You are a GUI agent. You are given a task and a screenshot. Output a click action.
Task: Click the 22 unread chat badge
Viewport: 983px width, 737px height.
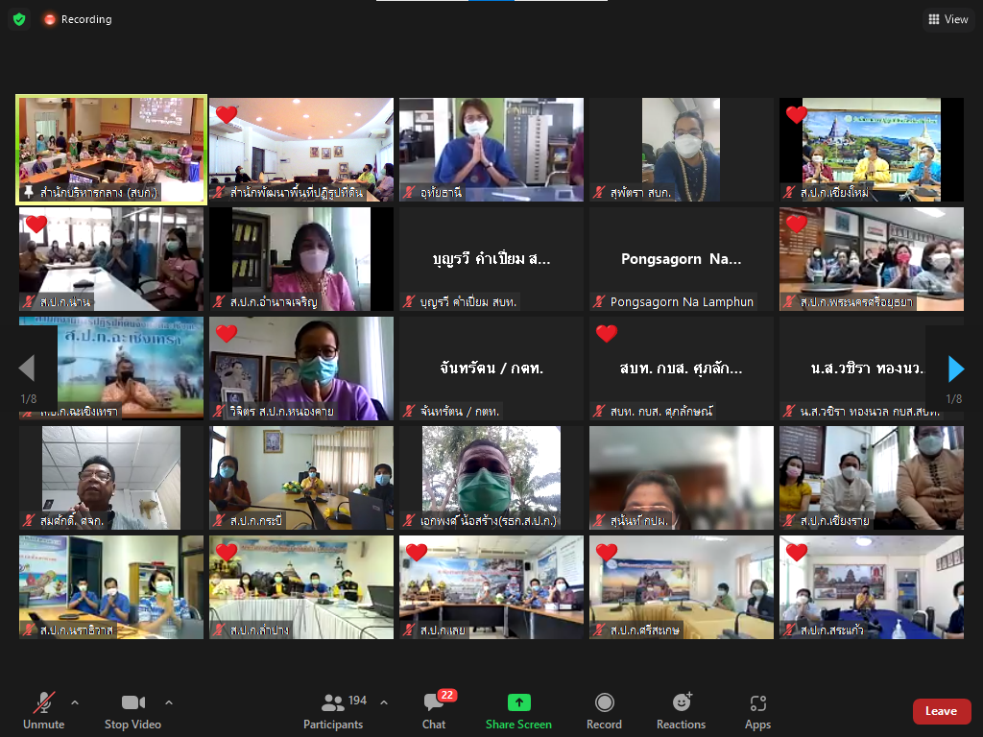pos(447,695)
